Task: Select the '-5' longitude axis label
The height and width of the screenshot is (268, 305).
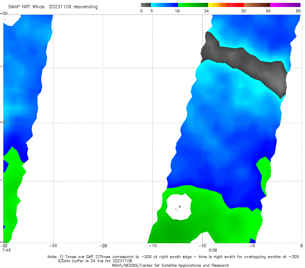Action: pyautogui.click(x=252, y=246)
